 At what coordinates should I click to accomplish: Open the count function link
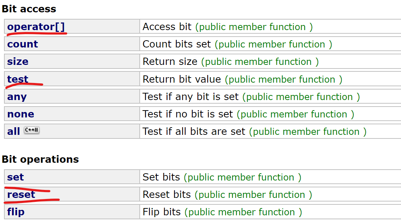[22, 44]
